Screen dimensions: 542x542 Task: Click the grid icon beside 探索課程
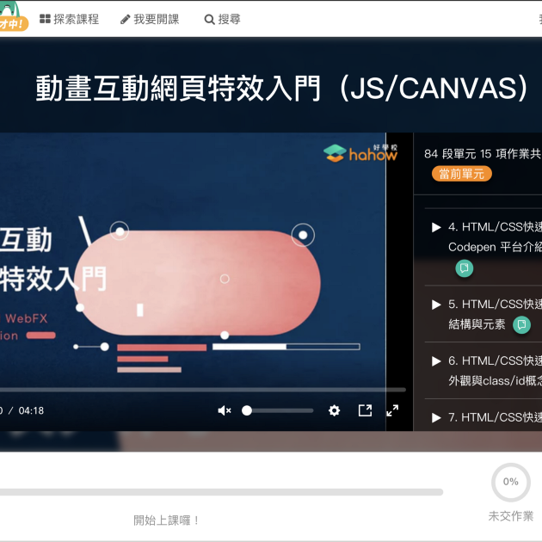[45, 19]
